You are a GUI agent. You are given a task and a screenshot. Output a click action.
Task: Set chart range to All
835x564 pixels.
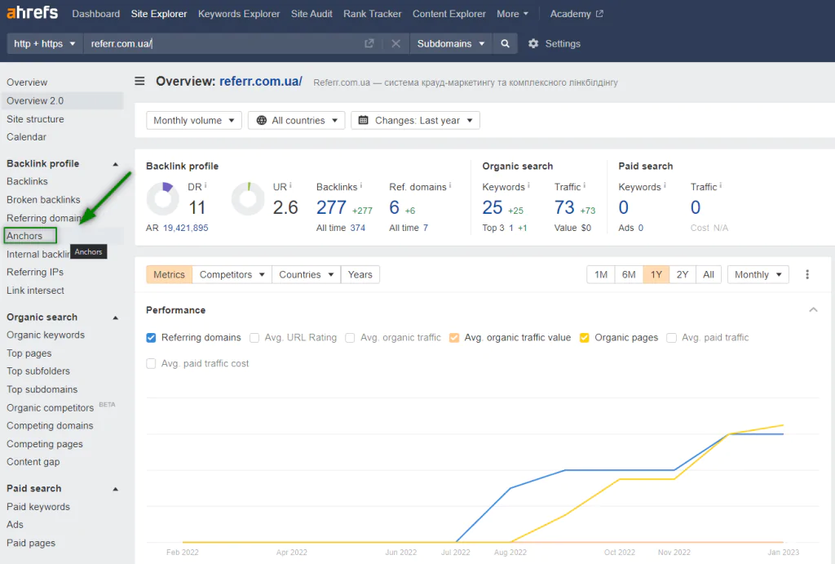coord(709,274)
